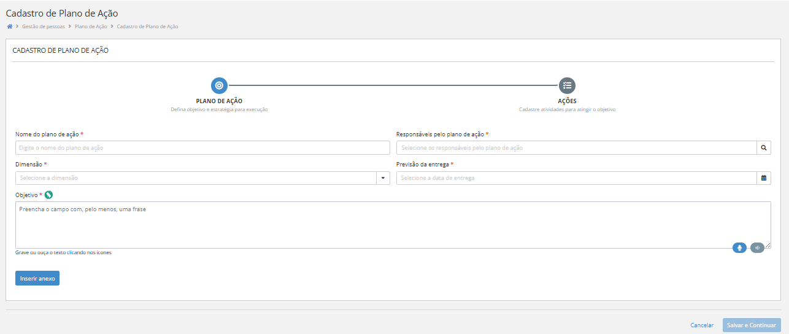Click the home icon in breadcrumb

pos(10,26)
